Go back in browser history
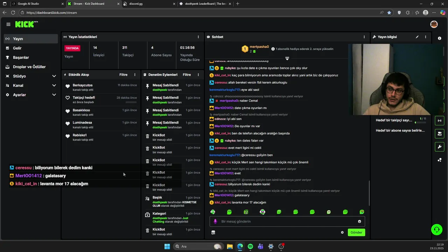This screenshot has width=448, height=252. (x=4, y=13)
